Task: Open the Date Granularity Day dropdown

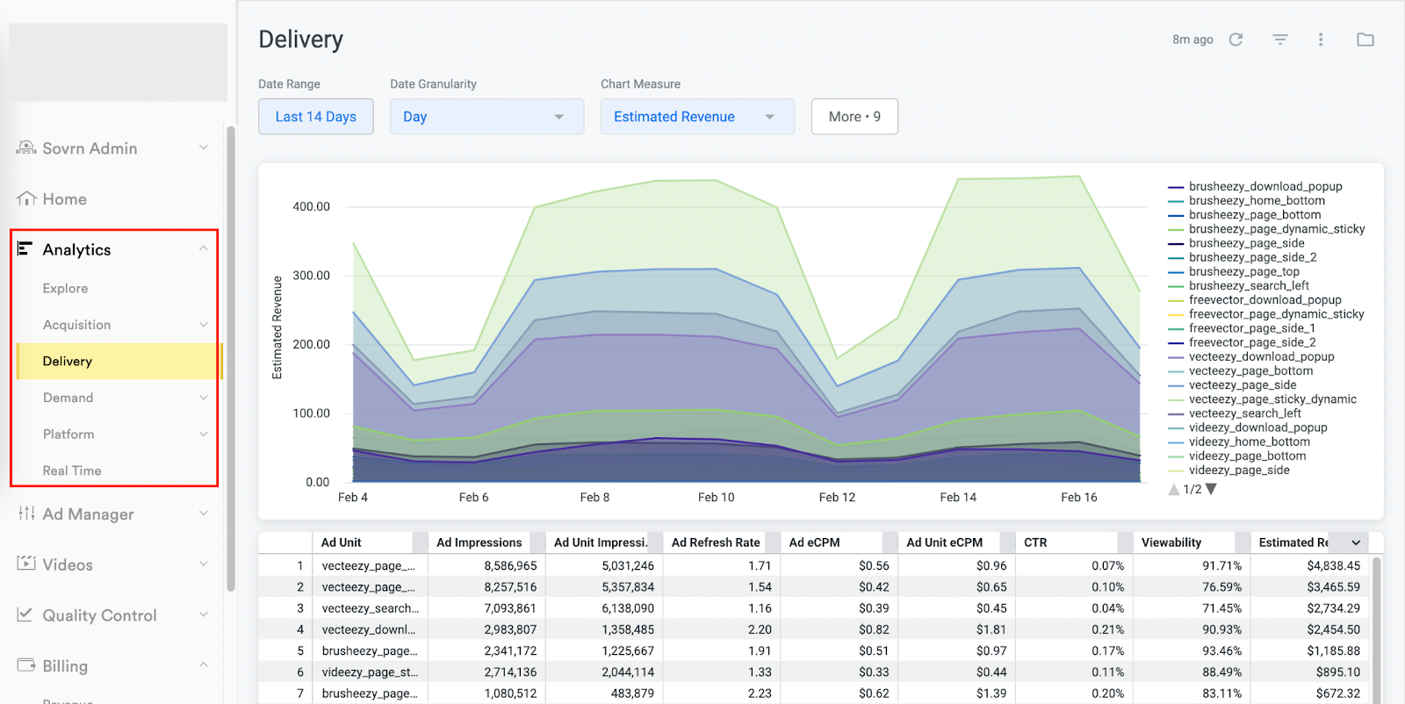Action: pos(486,117)
